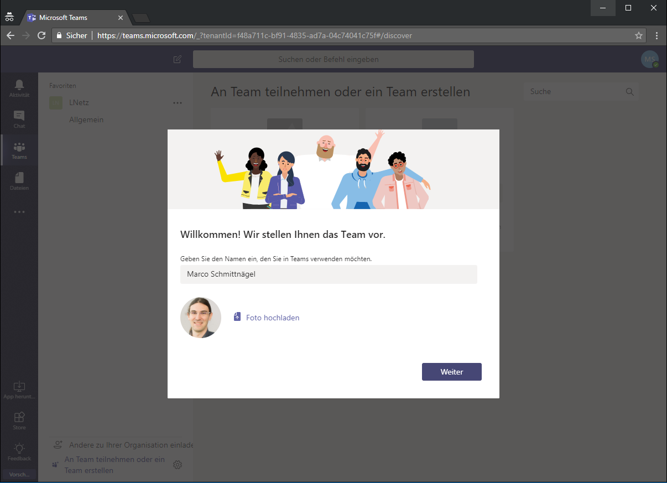Screen dimensions: 667x483
Task: Open a new browser tab
Action: [141, 18]
